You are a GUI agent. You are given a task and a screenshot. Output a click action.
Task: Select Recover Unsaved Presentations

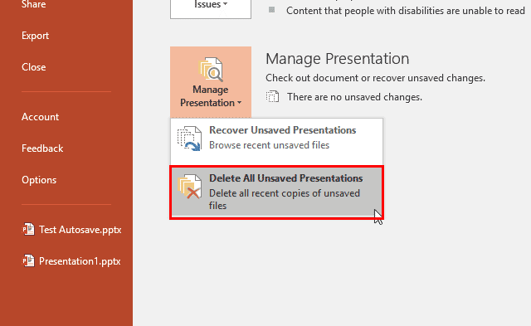[276, 142]
